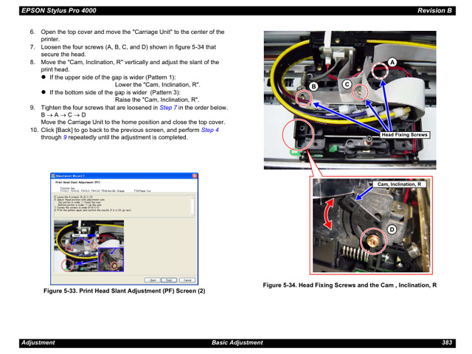Click the circled A label marker
Image resolution: width=472 pixels, height=354 pixels.
click(x=392, y=62)
